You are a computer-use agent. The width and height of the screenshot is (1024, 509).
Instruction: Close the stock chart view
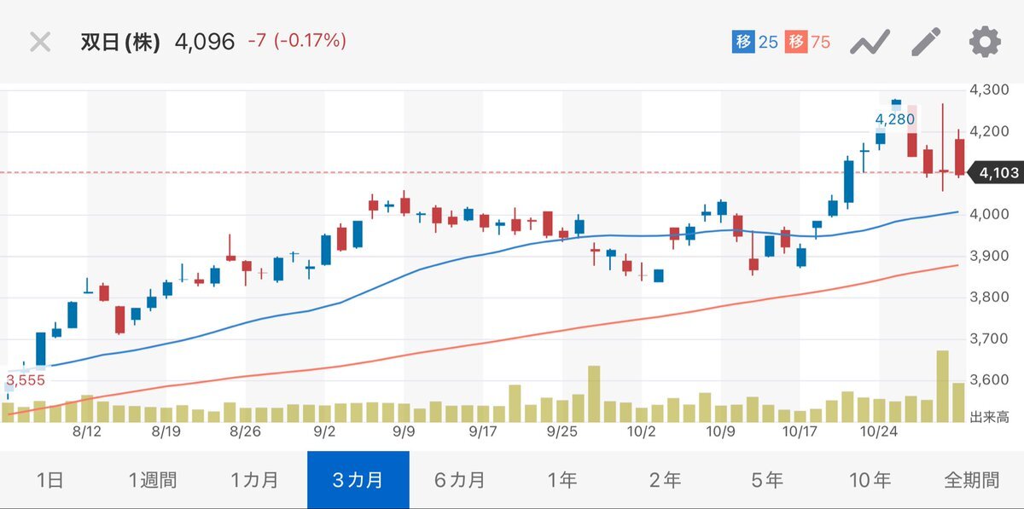[x=40, y=42]
